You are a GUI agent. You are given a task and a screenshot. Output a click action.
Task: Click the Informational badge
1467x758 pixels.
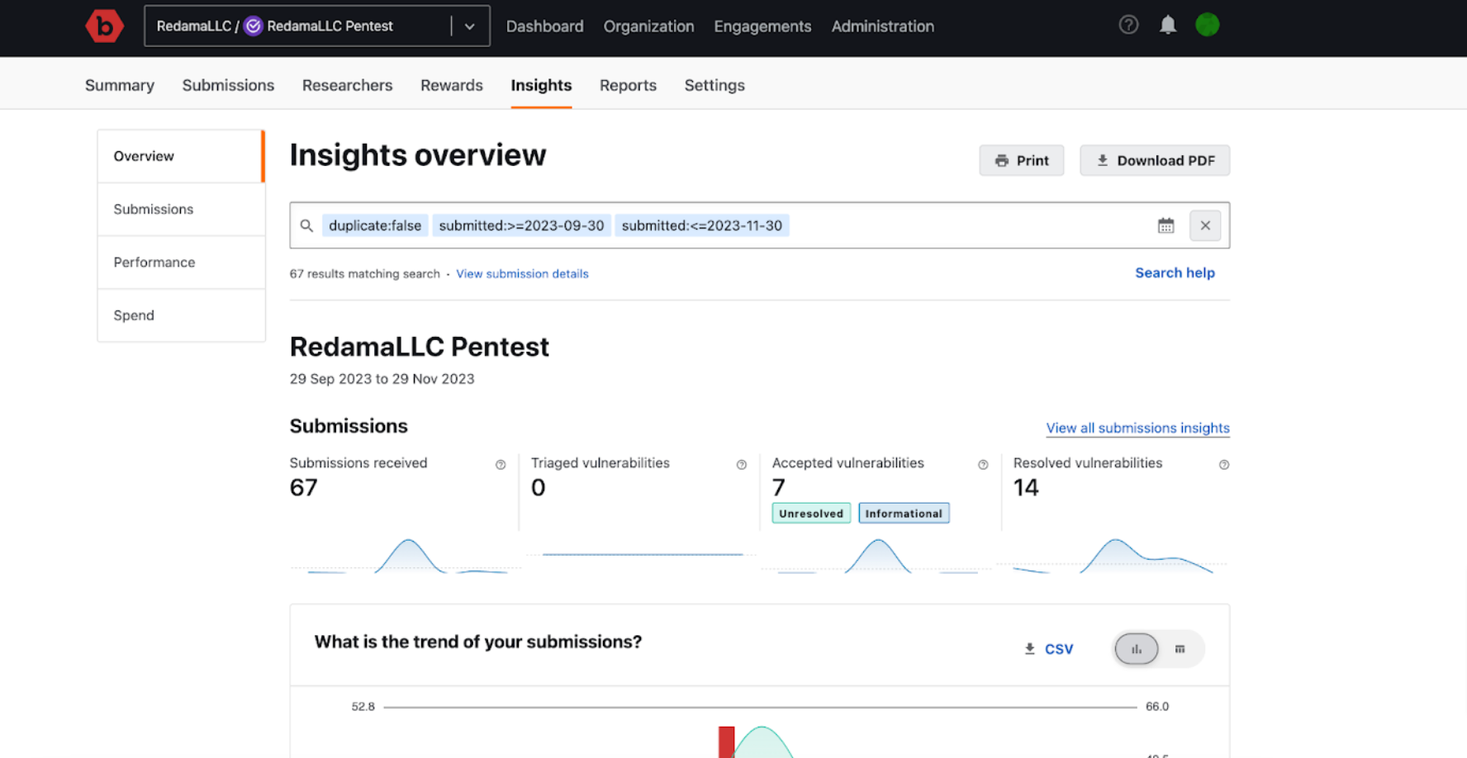click(x=904, y=514)
